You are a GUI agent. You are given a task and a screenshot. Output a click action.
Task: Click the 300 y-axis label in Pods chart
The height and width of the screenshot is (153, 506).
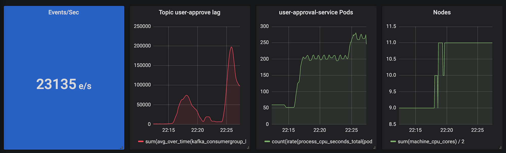click(264, 26)
